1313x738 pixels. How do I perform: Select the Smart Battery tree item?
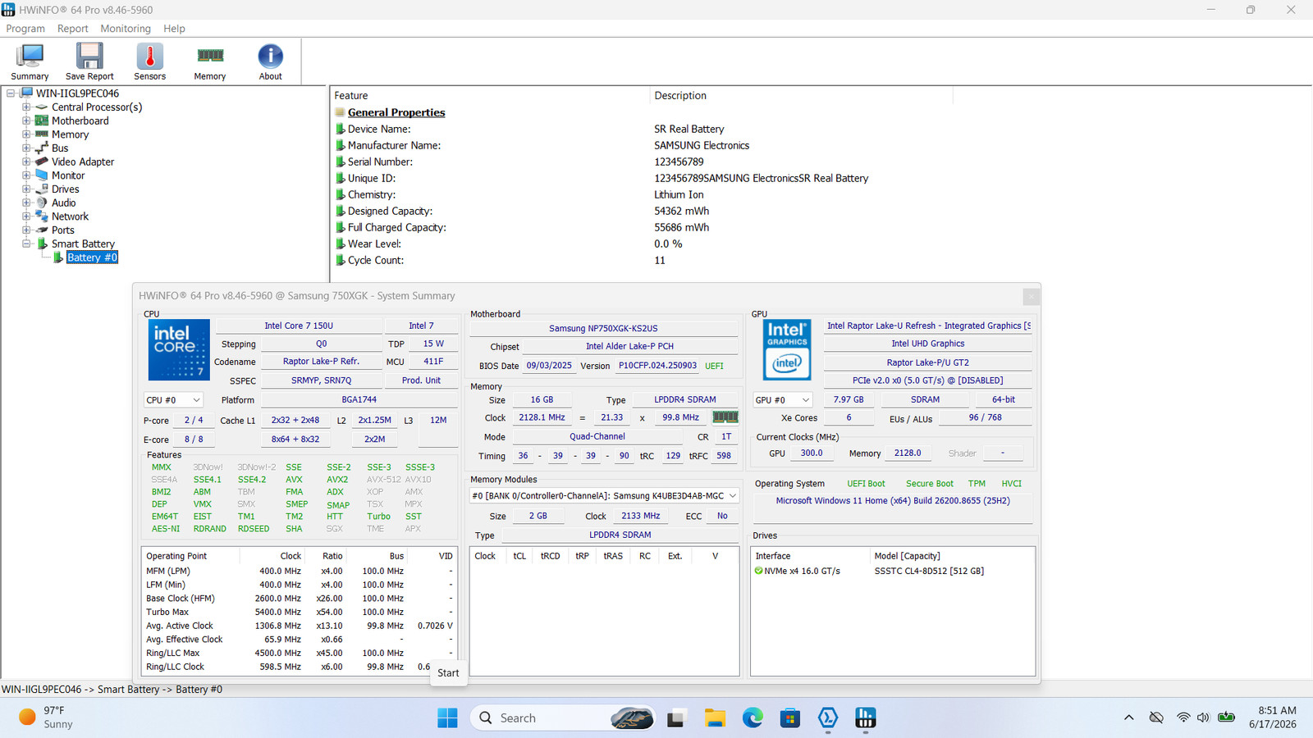(x=83, y=244)
